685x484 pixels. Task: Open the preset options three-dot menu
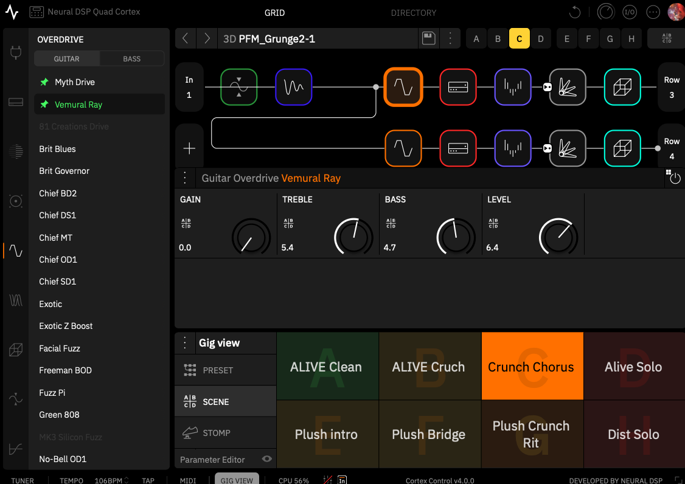tap(450, 38)
